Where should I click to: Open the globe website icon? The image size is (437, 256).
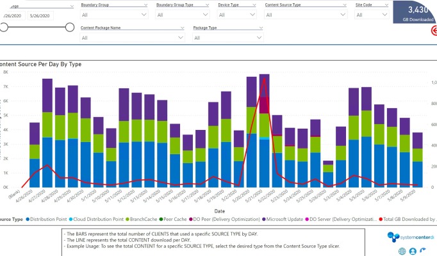(x=402, y=252)
